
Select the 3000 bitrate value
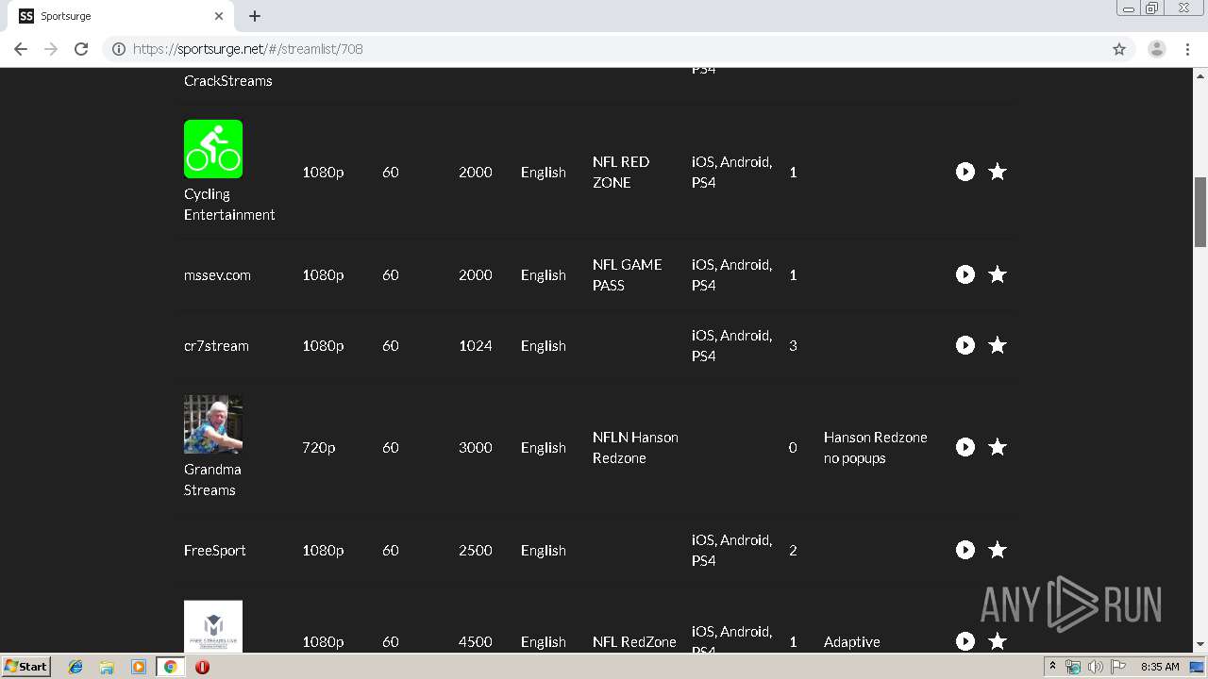point(476,448)
